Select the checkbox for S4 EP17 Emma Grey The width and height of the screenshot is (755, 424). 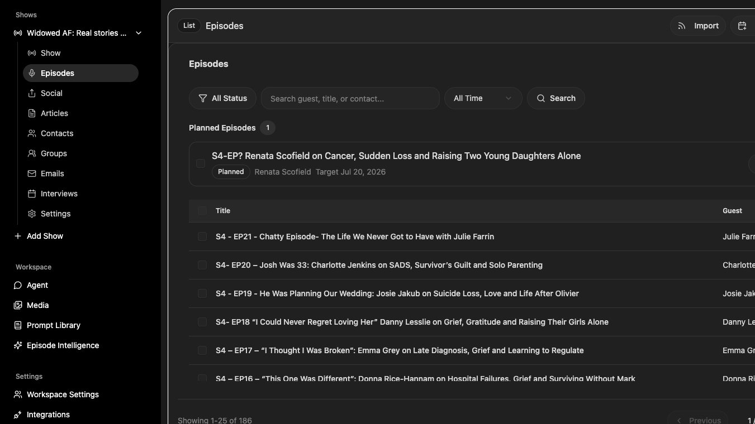(202, 350)
